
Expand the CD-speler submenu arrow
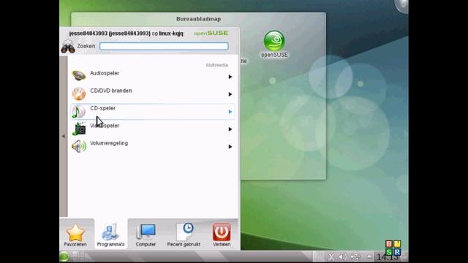[x=230, y=112]
